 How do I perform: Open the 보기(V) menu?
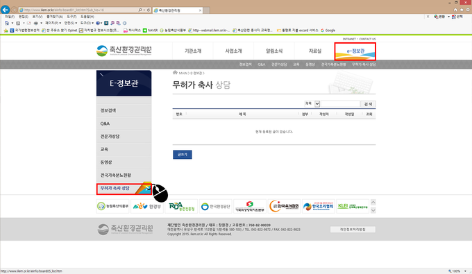coord(37,17)
